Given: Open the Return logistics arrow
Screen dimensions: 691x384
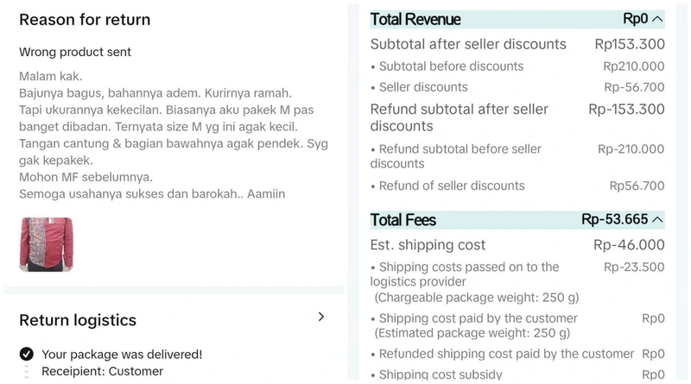Looking at the screenshot, I should tap(321, 317).
